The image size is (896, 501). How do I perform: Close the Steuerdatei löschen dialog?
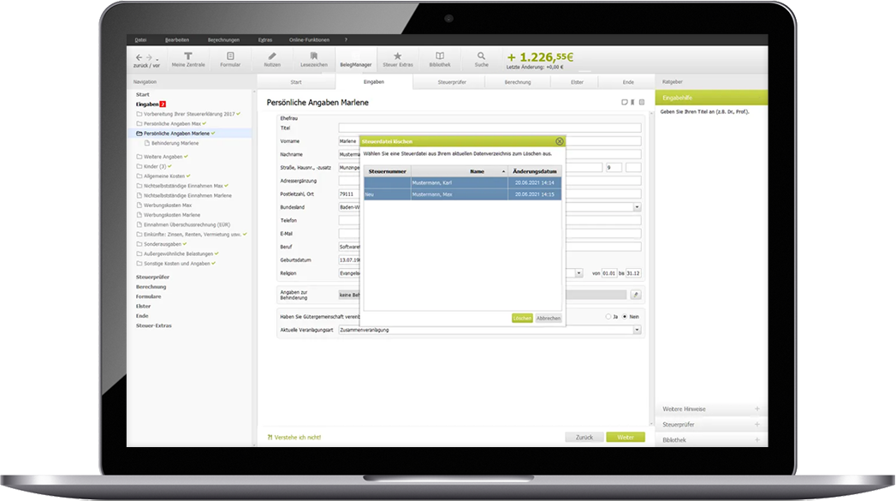coord(560,141)
